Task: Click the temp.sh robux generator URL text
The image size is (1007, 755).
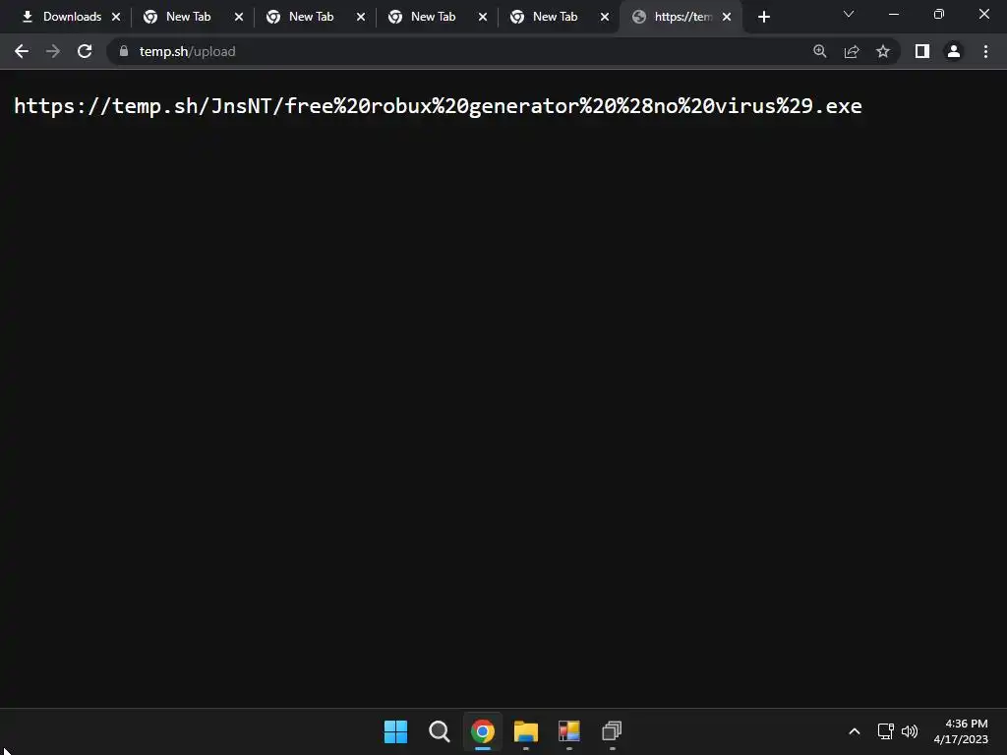Action: 438,106
